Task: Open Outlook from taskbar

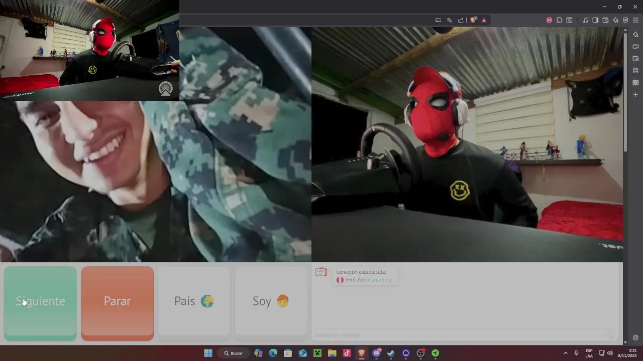Action: pos(302,353)
